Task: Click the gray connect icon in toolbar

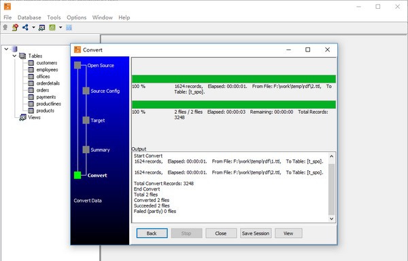Action: (x=5, y=27)
